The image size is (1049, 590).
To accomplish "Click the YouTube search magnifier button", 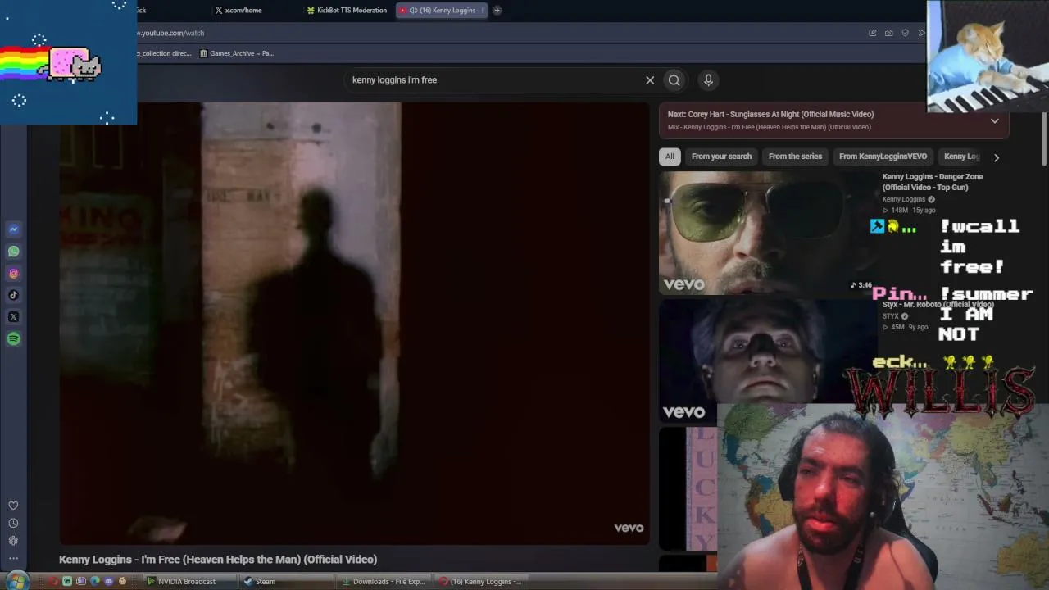I will click(x=674, y=80).
